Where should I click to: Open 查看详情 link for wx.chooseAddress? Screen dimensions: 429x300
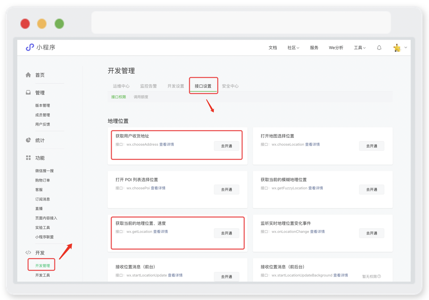[x=167, y=144]
